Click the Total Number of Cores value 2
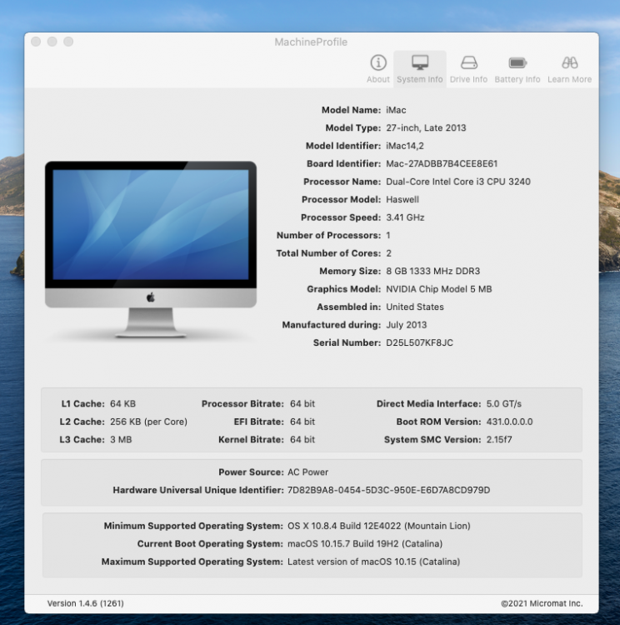 [388, 253]
